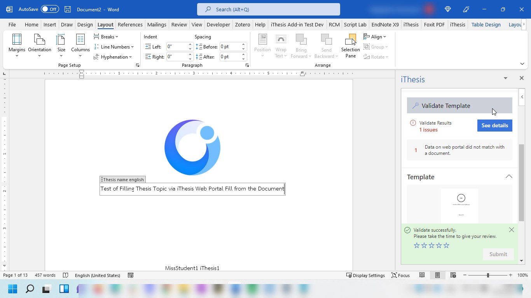
Task: Click the Spacing Before input field
Action: tap(230, 47)
